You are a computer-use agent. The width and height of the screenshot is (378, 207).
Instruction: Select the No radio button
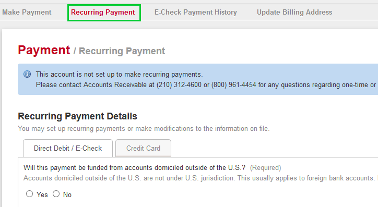[56, 194]
